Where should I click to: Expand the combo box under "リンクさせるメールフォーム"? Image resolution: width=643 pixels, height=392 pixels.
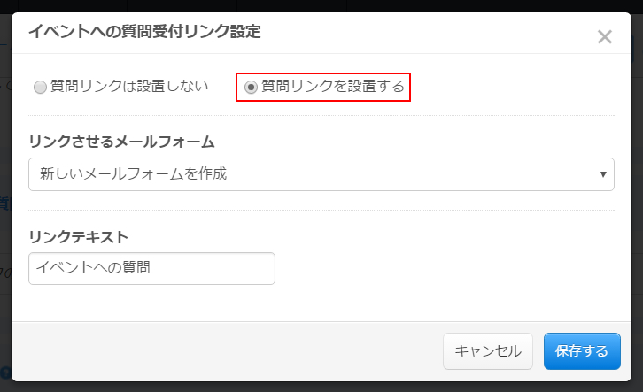click(321, 174)
